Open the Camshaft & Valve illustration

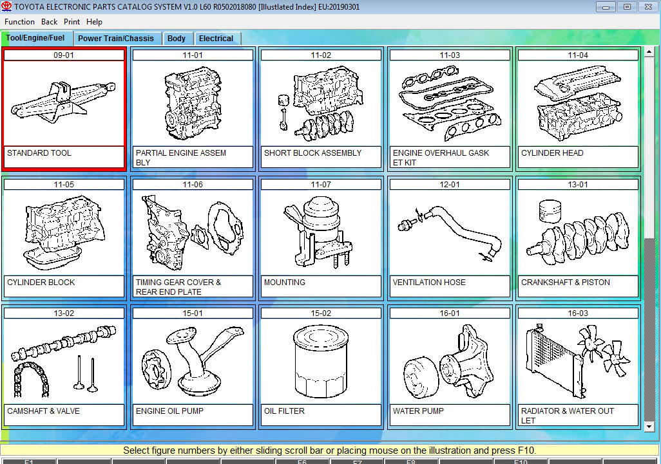point(64,361)
